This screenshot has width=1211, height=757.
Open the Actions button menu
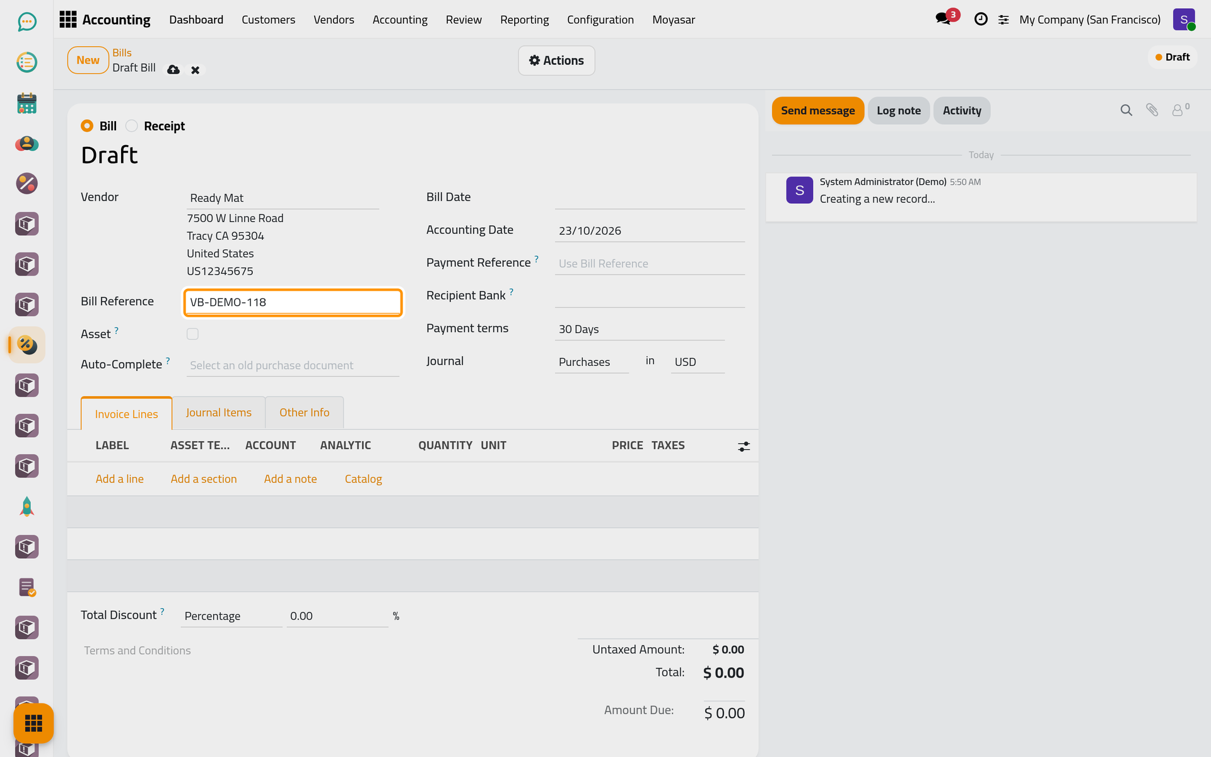click(x=556, y=61)
